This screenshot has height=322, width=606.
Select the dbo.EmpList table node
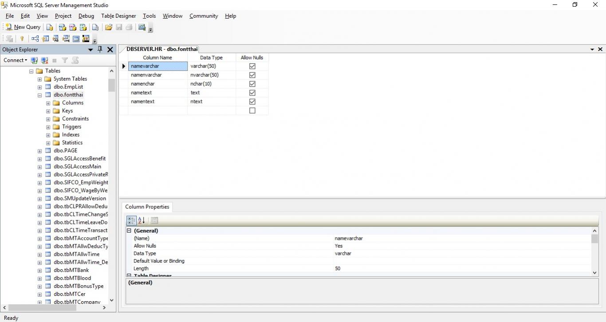point(68,87)
